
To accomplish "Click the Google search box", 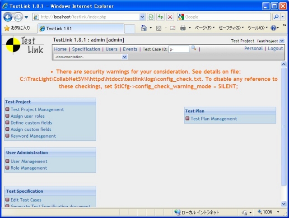I will click(x=224, y=17).
